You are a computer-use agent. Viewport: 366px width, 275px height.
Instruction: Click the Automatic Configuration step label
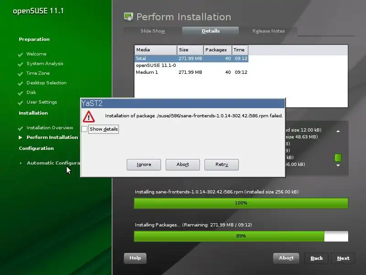point(54,163)
